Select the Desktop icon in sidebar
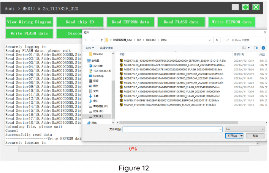 [x=98, y=76]
